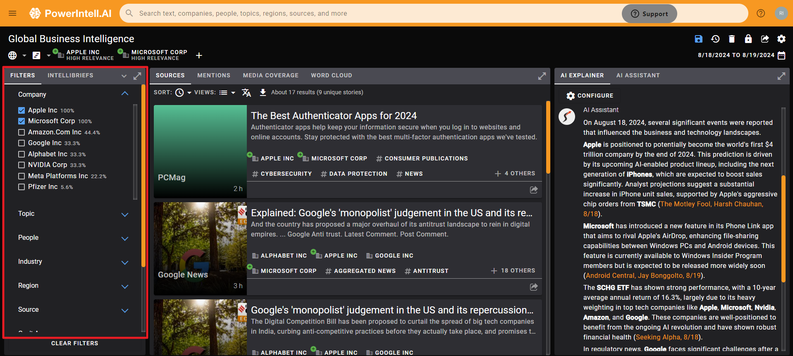Expand the Source filter section
Image resolution: width=793 pixels, height=356 pixels.
pos(125,311)
